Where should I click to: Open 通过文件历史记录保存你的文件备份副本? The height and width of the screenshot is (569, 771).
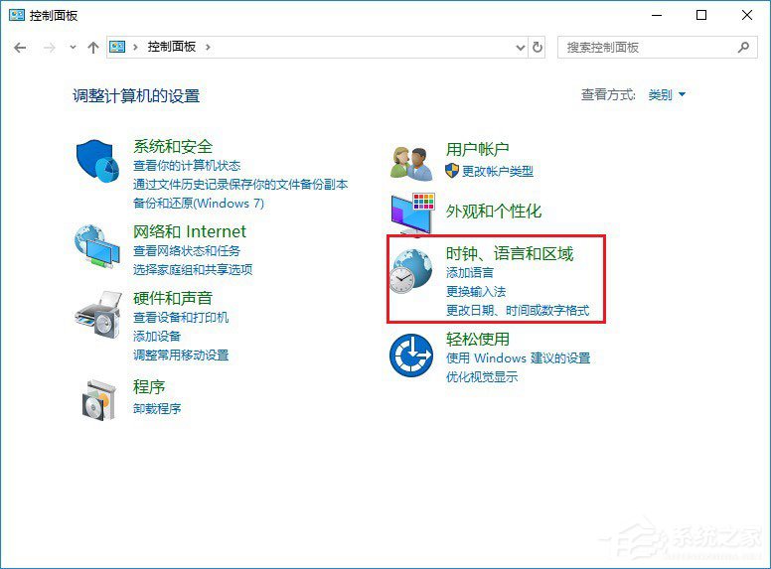[240, 185]
